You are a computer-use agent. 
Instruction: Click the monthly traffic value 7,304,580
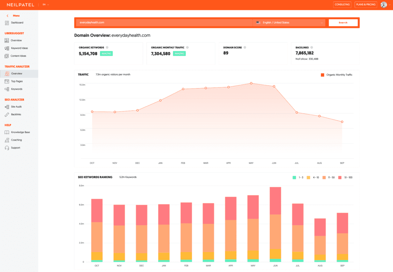pyautogui.click(x=161, y=54)
